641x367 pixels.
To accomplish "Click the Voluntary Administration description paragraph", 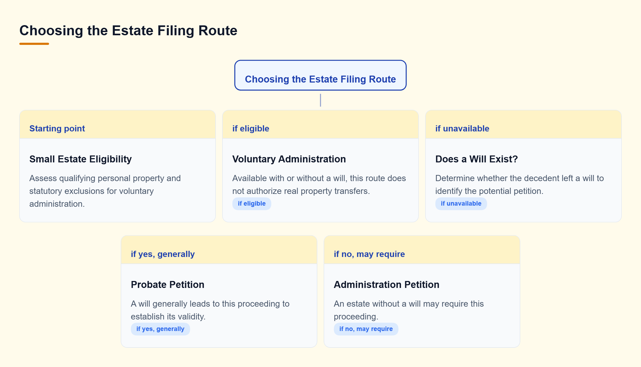I will click(319, 185).
